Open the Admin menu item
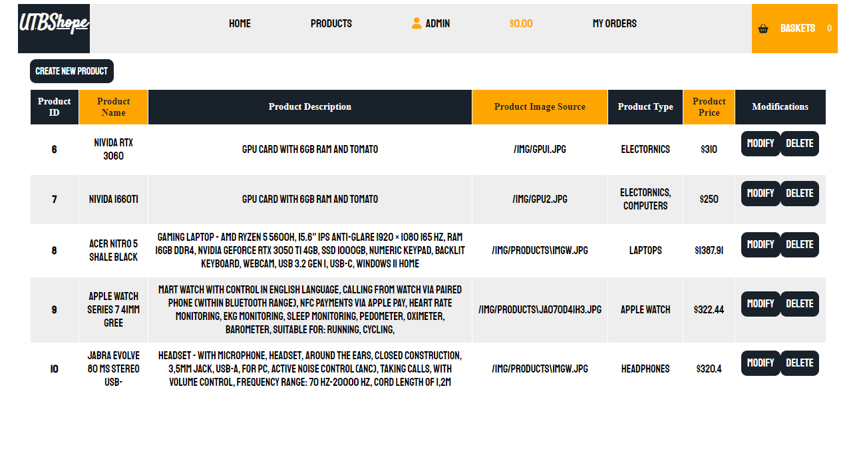This screenshot has height=461, width=855. click(438, 23)
